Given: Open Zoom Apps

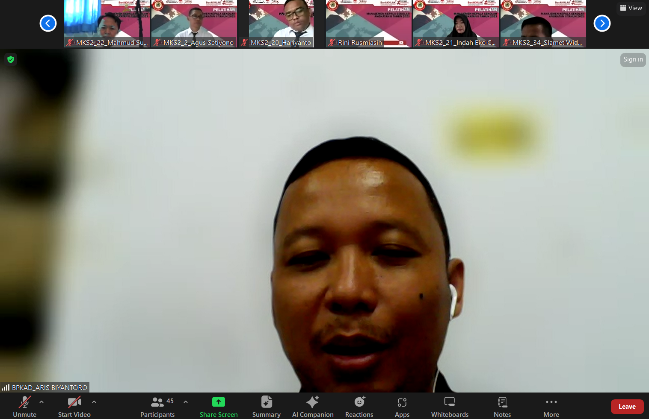Looking at the screenshot, I should point(402,407).
